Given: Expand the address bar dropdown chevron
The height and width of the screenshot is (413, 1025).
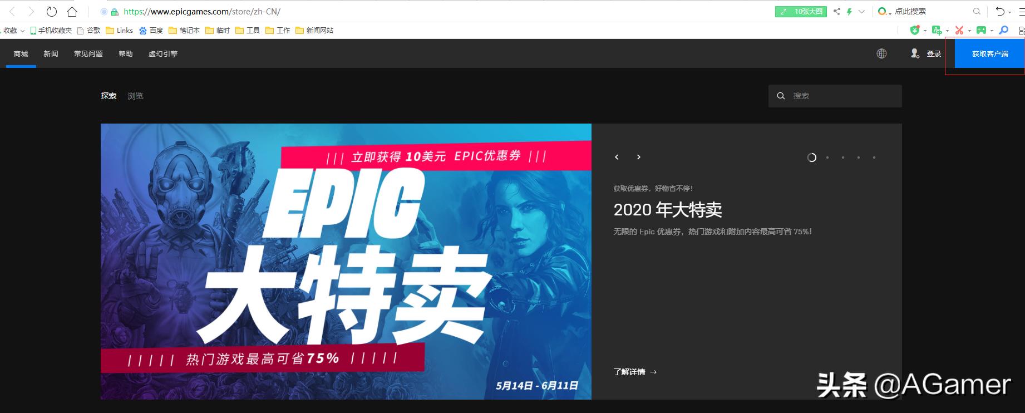Looking at the screenshot, I should click(x=861, y=11).
